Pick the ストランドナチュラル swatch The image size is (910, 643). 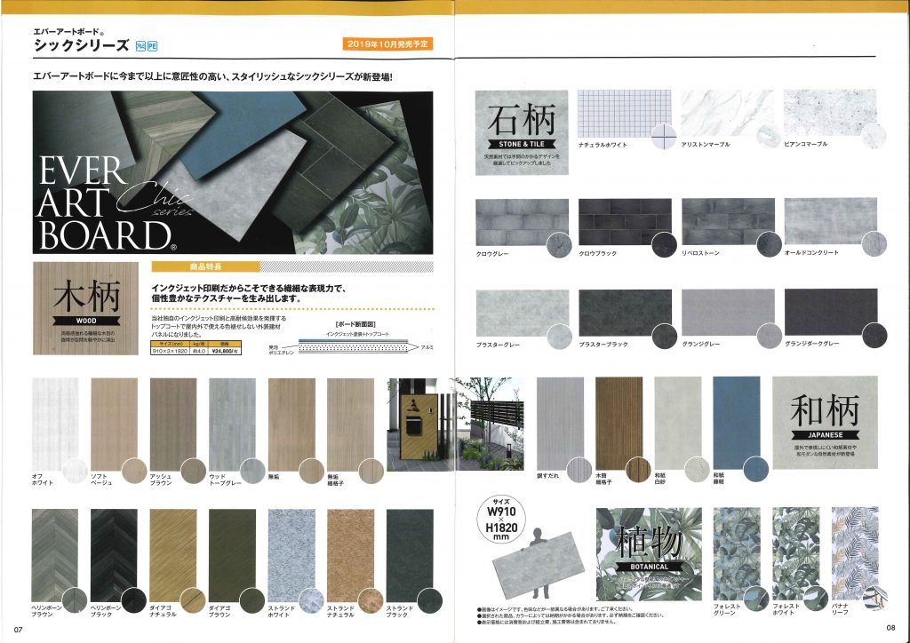click(x=350, y=555)
